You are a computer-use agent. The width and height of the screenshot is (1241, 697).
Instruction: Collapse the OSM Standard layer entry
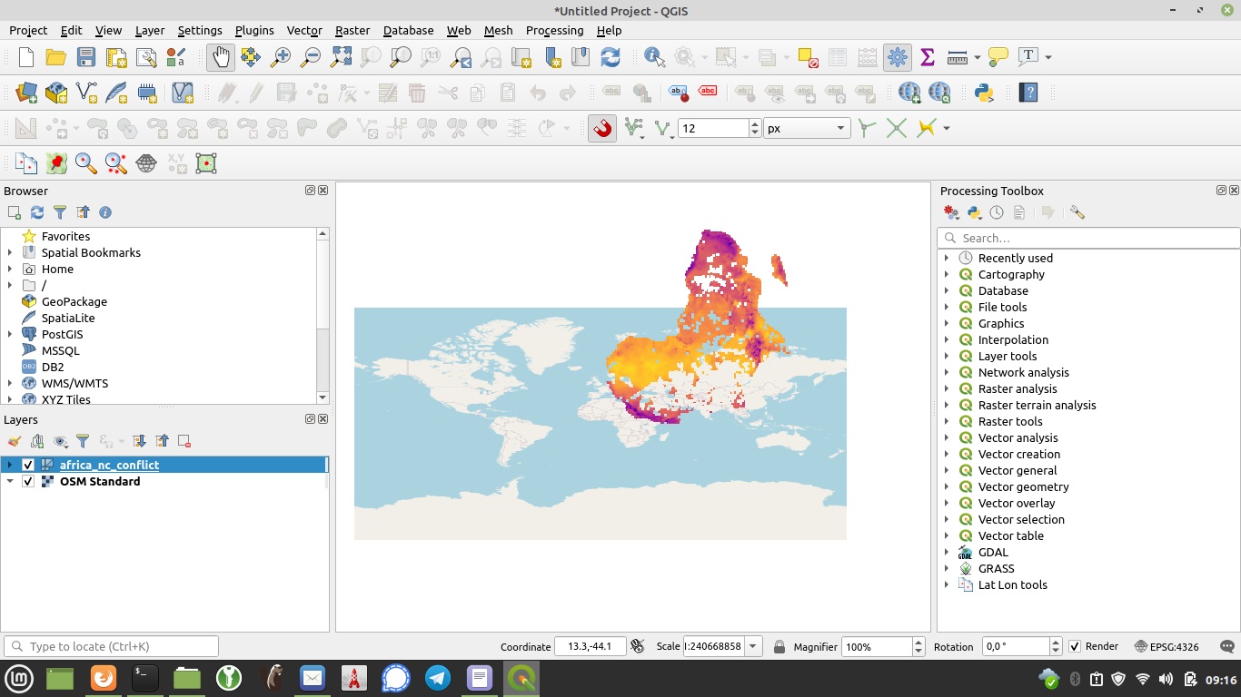12,481
